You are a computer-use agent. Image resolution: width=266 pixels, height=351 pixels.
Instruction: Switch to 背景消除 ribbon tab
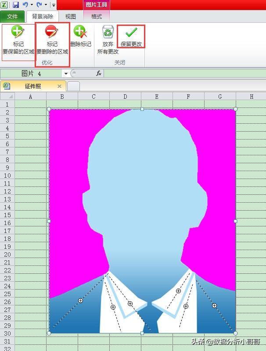[43, 16]
